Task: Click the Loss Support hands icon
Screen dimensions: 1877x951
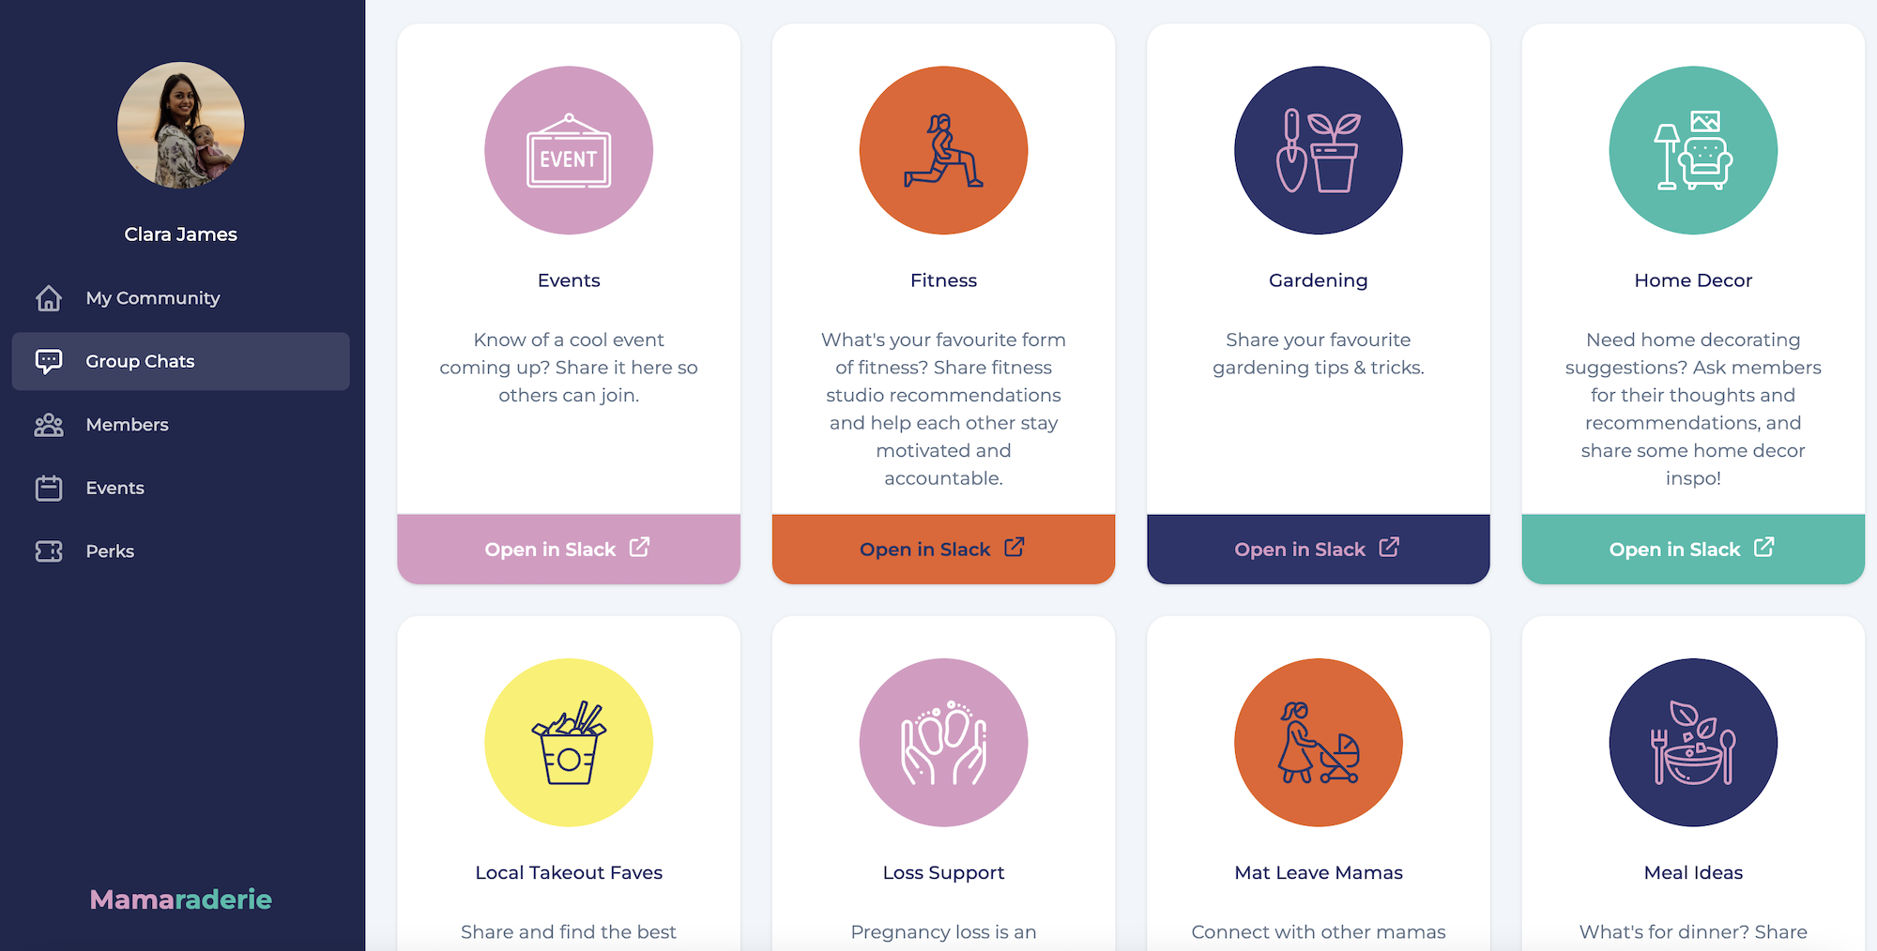Action: (943, 742)
